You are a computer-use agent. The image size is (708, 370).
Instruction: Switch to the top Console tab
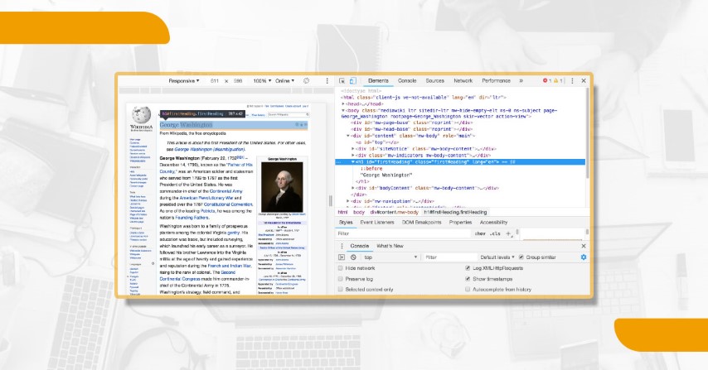407,80
